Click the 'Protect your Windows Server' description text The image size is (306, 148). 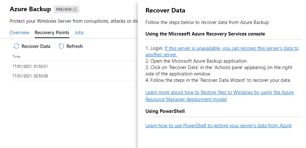click(x=71, y=21)
